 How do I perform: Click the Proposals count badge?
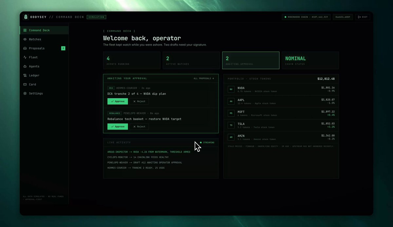point(63,48)
